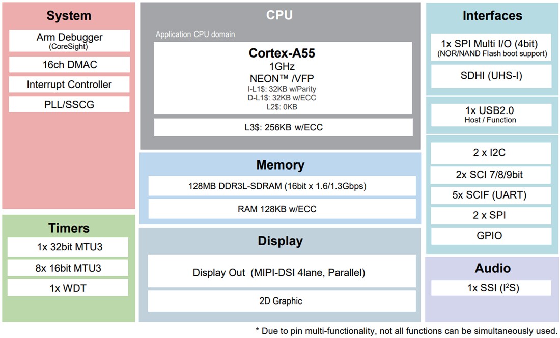Click the GPIO block
The image size is (560, 338).
click(491, 236)
